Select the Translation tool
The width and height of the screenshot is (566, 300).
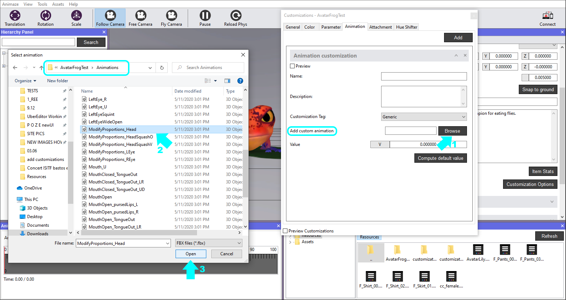coord(15,18)
